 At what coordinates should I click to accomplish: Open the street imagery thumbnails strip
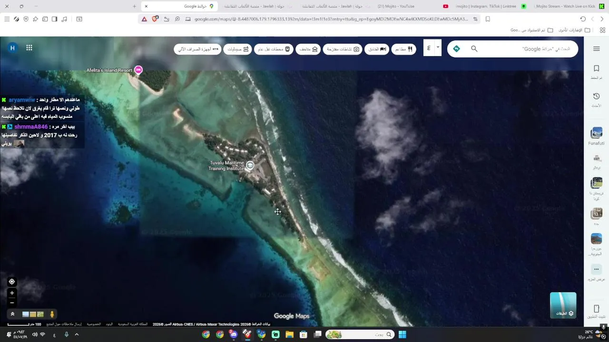click(33, 314)
